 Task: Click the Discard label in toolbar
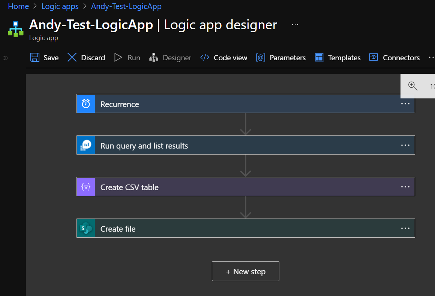(93, 58)
